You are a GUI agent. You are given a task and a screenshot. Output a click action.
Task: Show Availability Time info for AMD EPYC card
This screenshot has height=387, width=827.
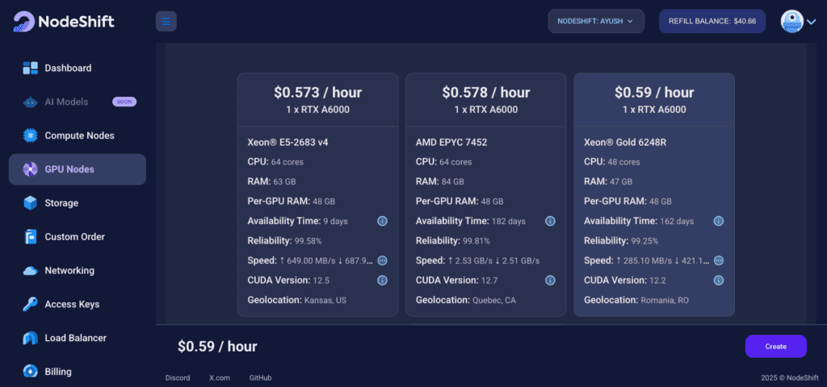550,221
